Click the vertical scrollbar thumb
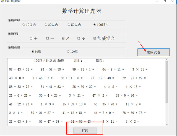The width and height of the screenshot is (177, 136). pos(167,82)
